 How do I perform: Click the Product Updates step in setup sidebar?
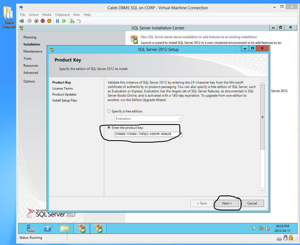pyautogui.click(x=64, y=94)
